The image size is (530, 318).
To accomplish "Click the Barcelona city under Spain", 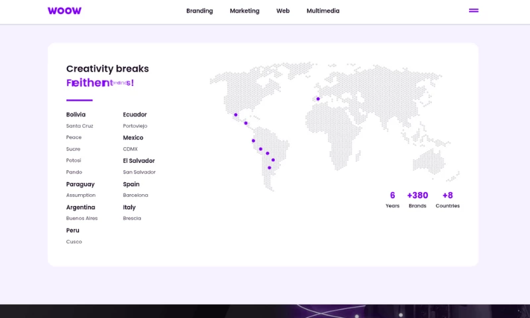I will pos(135,195).
